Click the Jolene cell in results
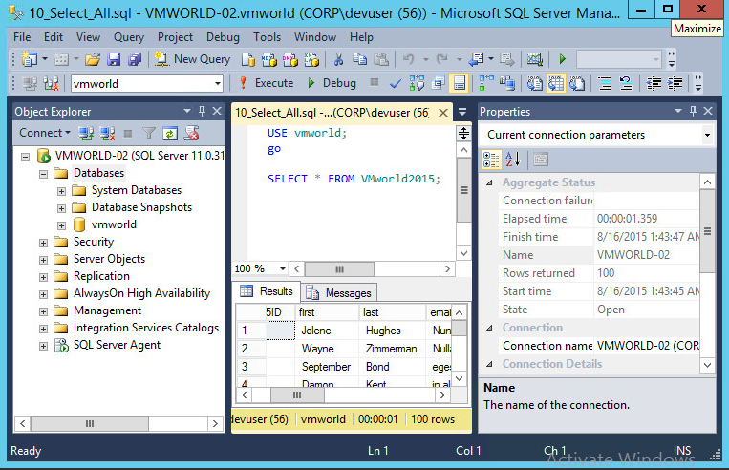Viewport: 729px width, 470px height. [x=327, y=331]
